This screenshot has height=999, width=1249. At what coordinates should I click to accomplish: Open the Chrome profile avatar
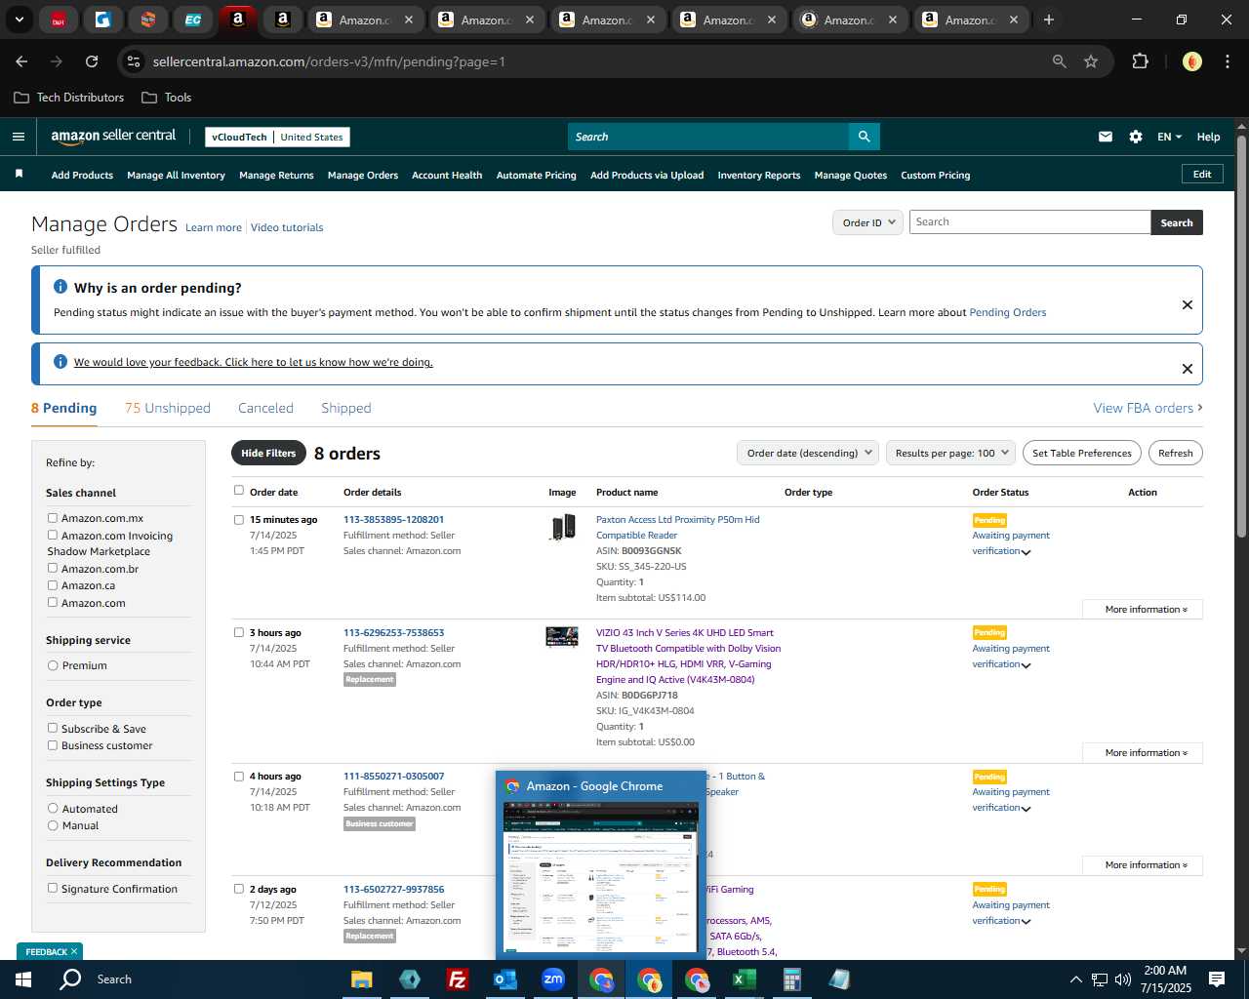1192,61
